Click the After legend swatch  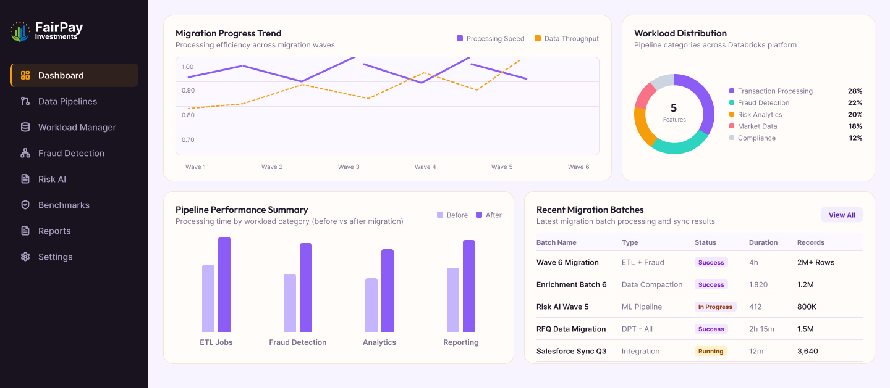pyautogui.click(x=479, y=215)
